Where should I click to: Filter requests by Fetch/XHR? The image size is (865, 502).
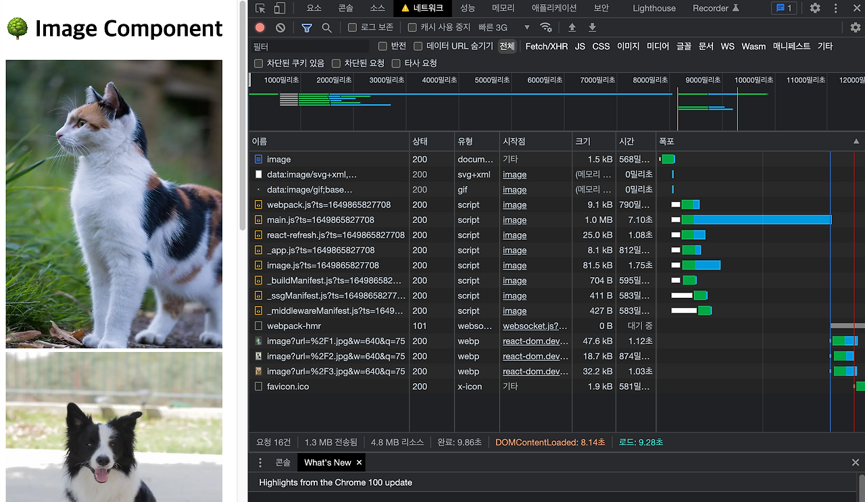click(x=547, y=47)
